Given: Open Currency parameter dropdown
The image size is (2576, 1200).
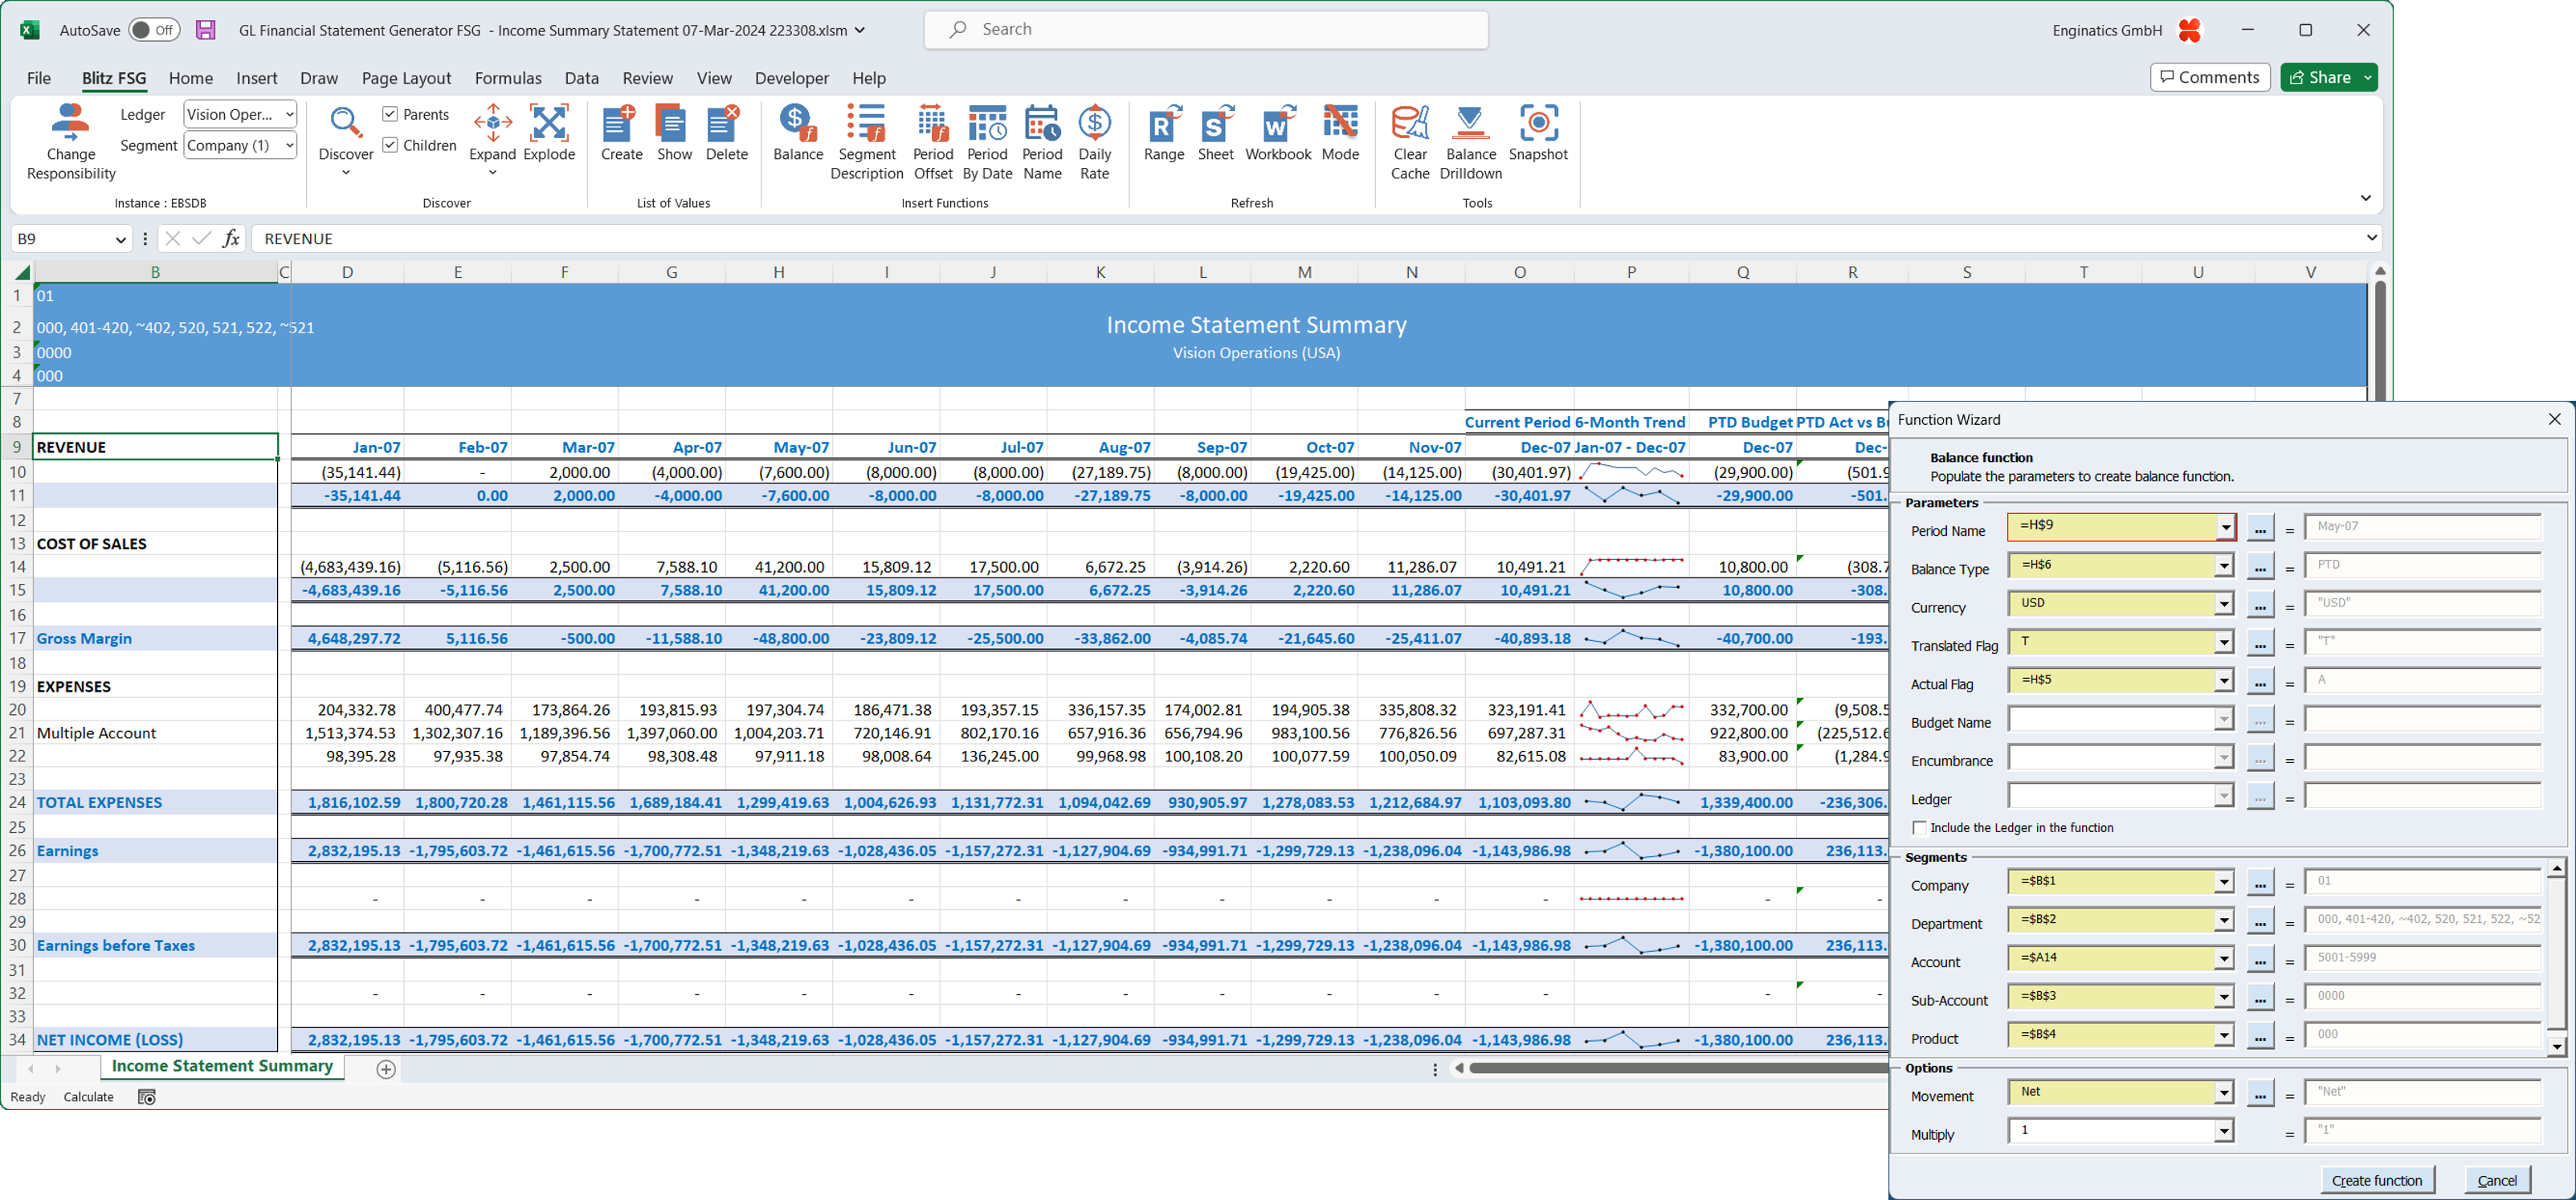Looking at the screenshot, I should [2223, 604].
